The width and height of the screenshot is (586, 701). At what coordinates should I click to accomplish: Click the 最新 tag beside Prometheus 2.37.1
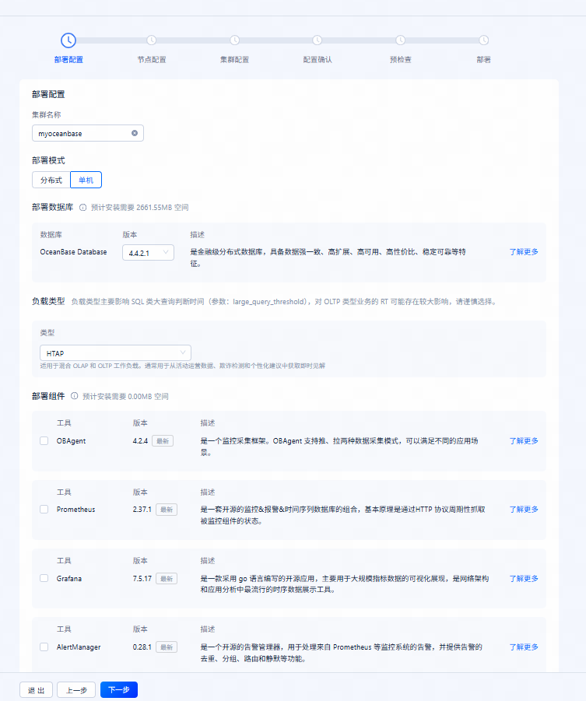[x=167, y=510]
